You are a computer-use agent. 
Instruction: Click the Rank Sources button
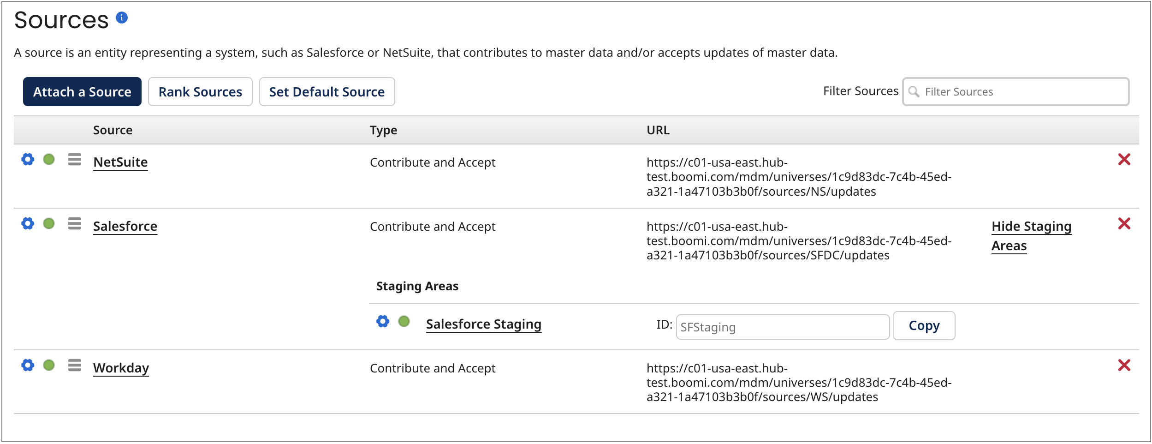coord(200,91)
